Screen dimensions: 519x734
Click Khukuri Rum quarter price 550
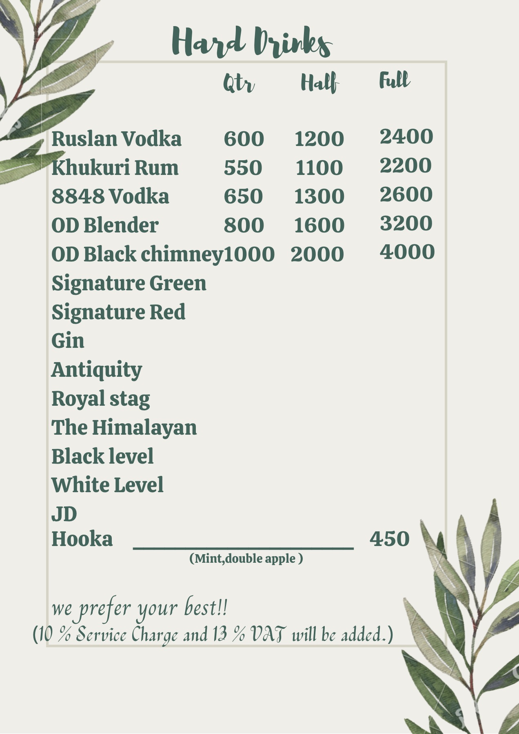point(243,168)
